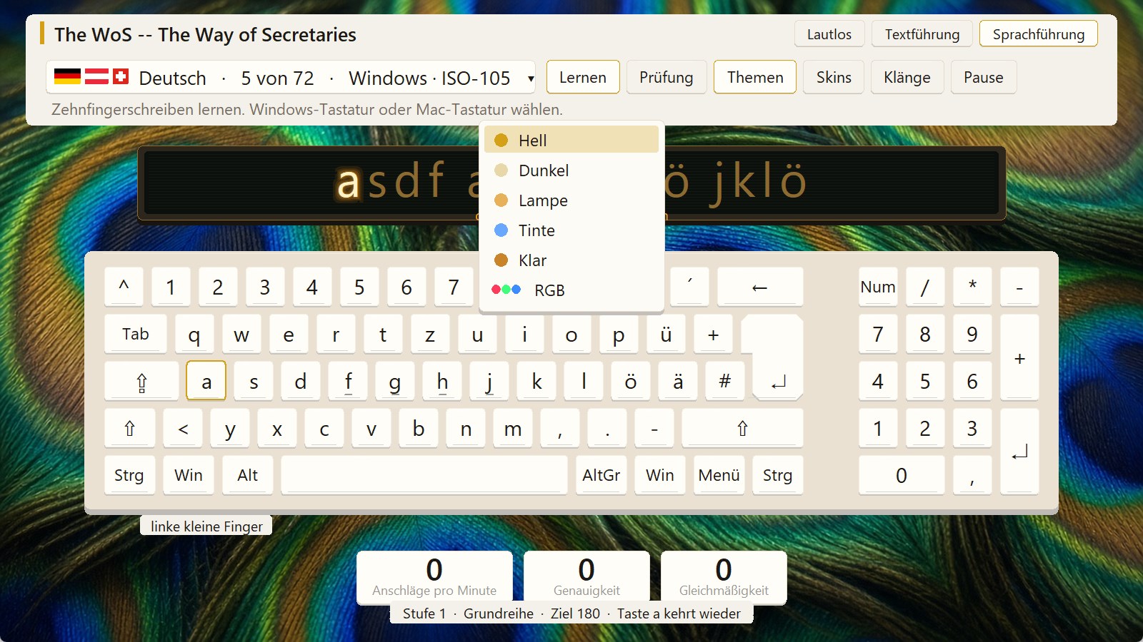This screenshot has width=1143, height=642.
Task: Close the Themen menu via its button
Action: pos(755,77)
